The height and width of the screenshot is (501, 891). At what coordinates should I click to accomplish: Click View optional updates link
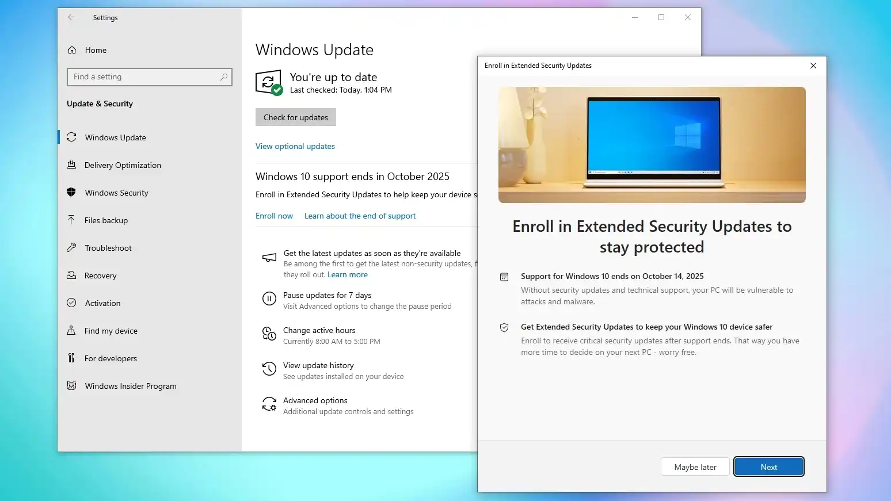295,147
